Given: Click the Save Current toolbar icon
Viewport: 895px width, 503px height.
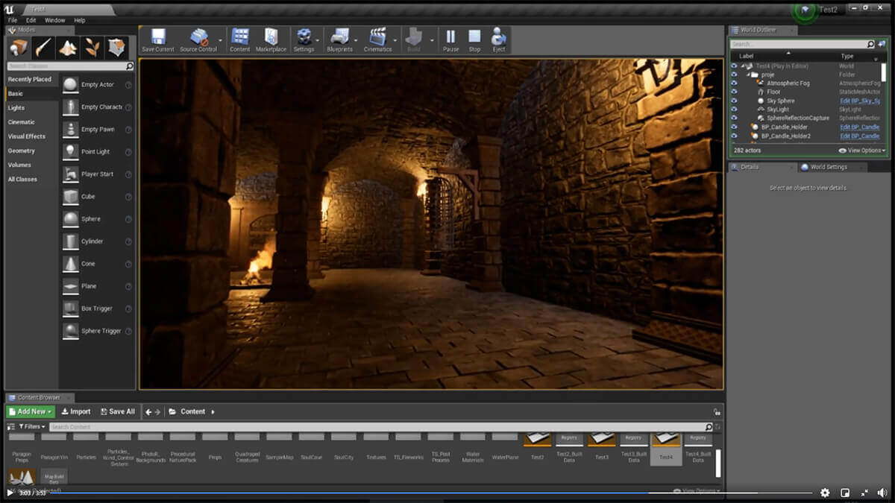Looking at the screenshot, I should click(157, 39).
